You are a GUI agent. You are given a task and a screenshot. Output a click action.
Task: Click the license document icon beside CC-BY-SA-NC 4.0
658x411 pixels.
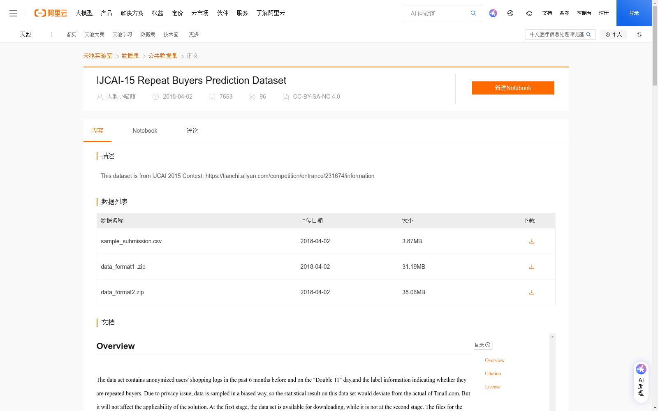point(286,97)
